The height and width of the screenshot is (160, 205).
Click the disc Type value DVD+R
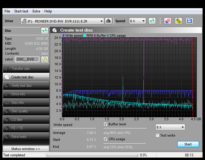click(x=42, y=39)
